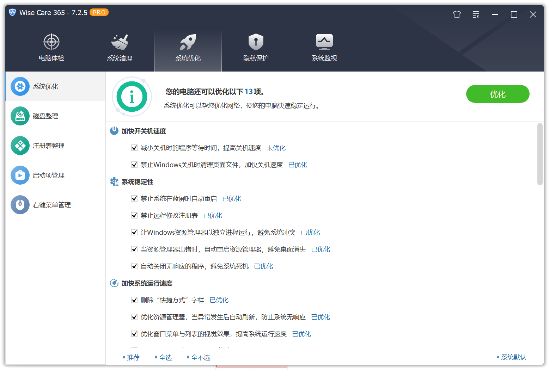
Task: Select the 系统优化 sidebar icon
Action: (x=20, y=86)
